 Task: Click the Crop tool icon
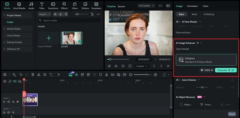coord(45,75)
